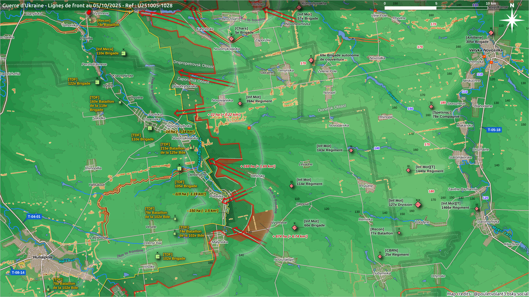Click the 105e Brigade green unit marker
529x297 pixels.
coord(179,169)
